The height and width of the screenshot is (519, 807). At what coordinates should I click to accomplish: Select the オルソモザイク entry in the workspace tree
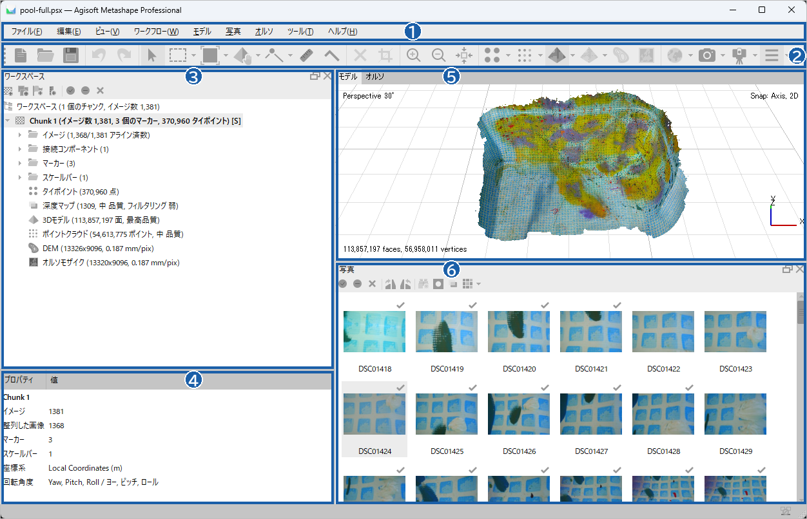104,262
